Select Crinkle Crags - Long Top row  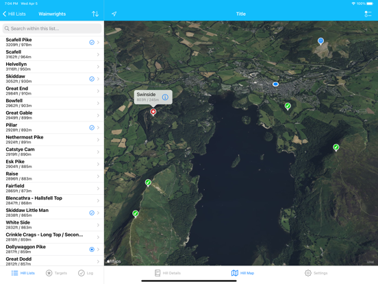pos(52,237)
